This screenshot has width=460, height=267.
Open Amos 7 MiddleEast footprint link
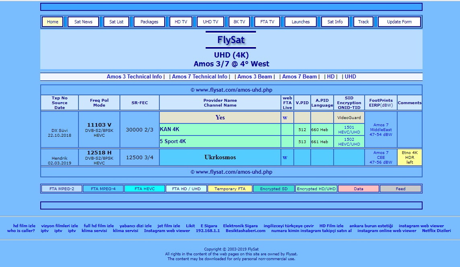pos(381,129)
